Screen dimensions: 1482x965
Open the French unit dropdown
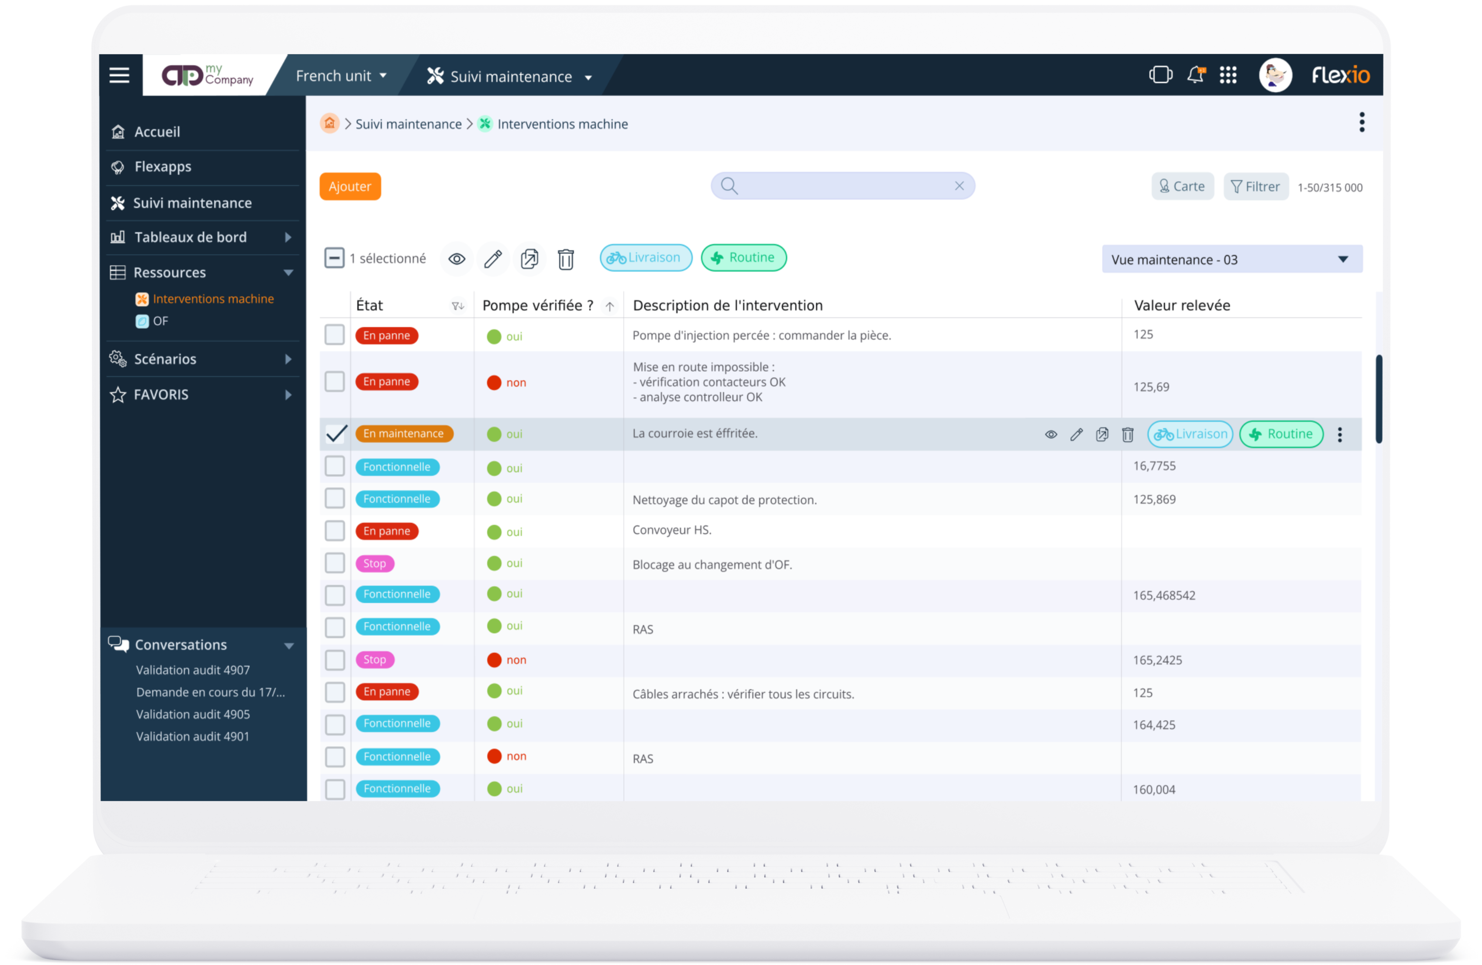(x=341, y=76)
